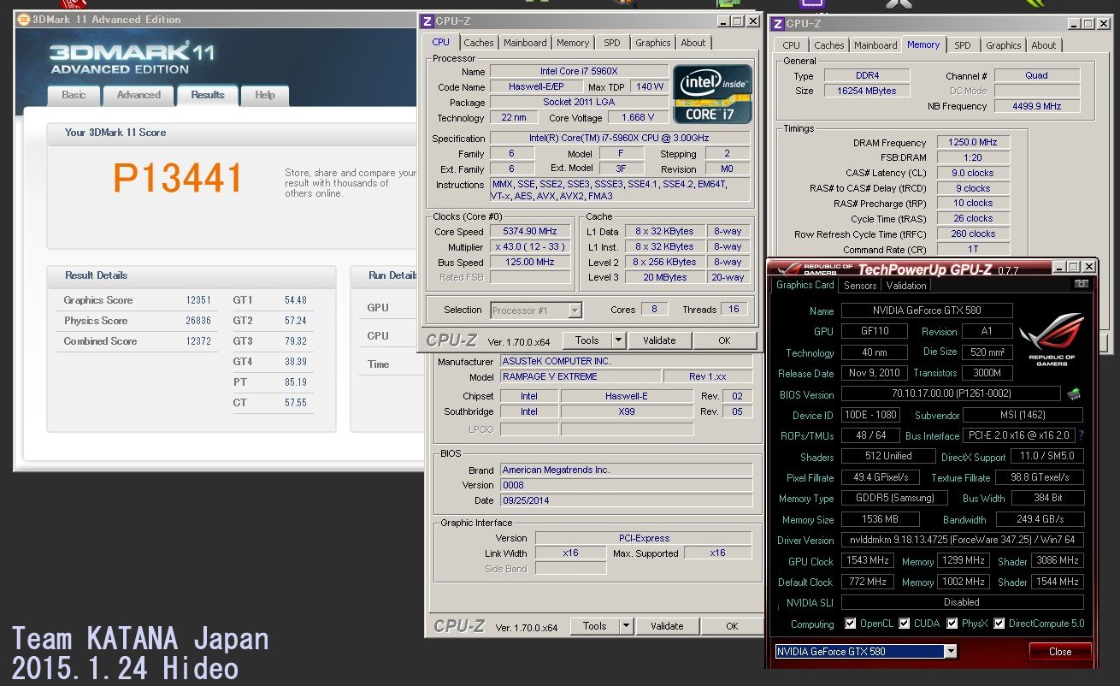Expand Tools arrow in CPU-Z Mainboard window
Viewport: 1120px width, 686px height.
click(626, 626)
